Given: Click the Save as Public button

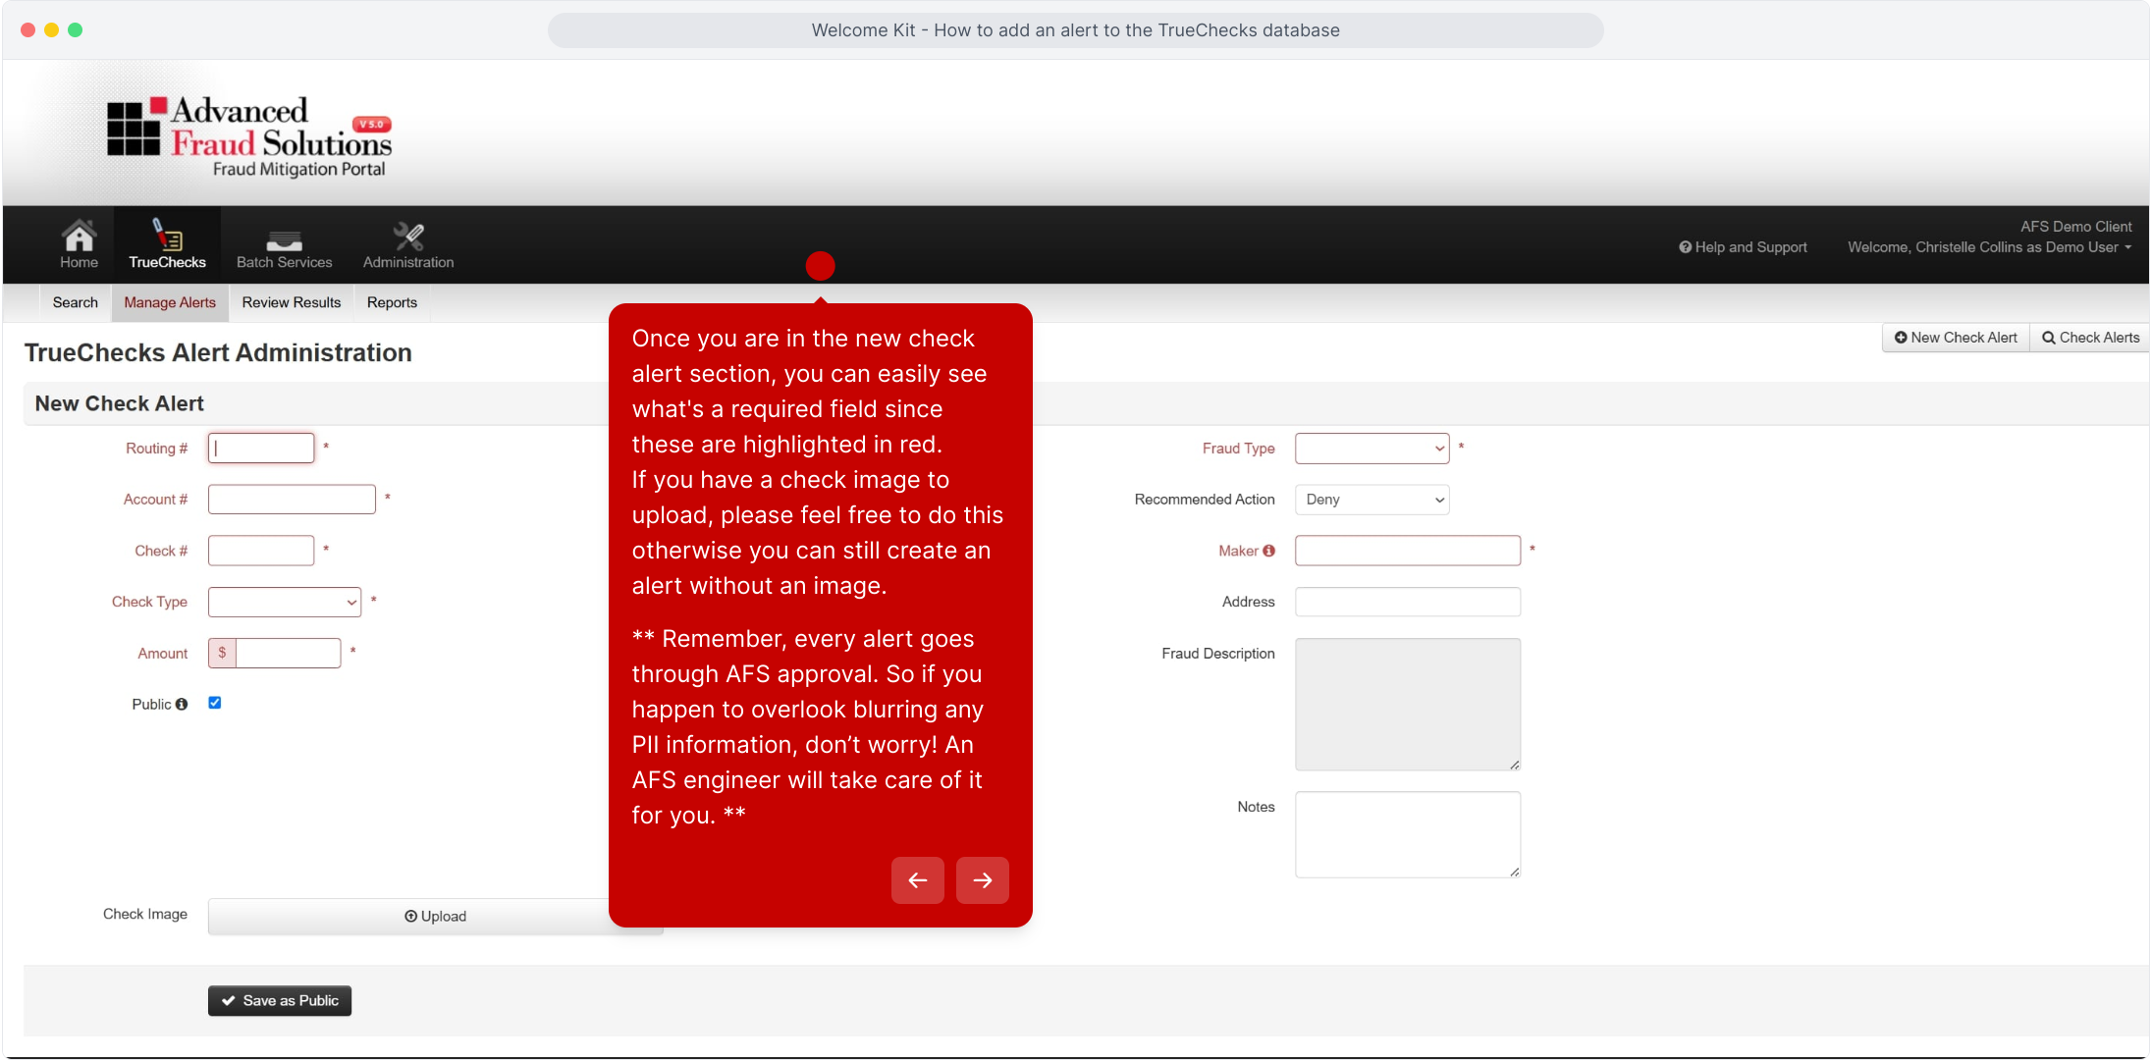Looking at the screenshot, I should click(x=280, y=1001).
